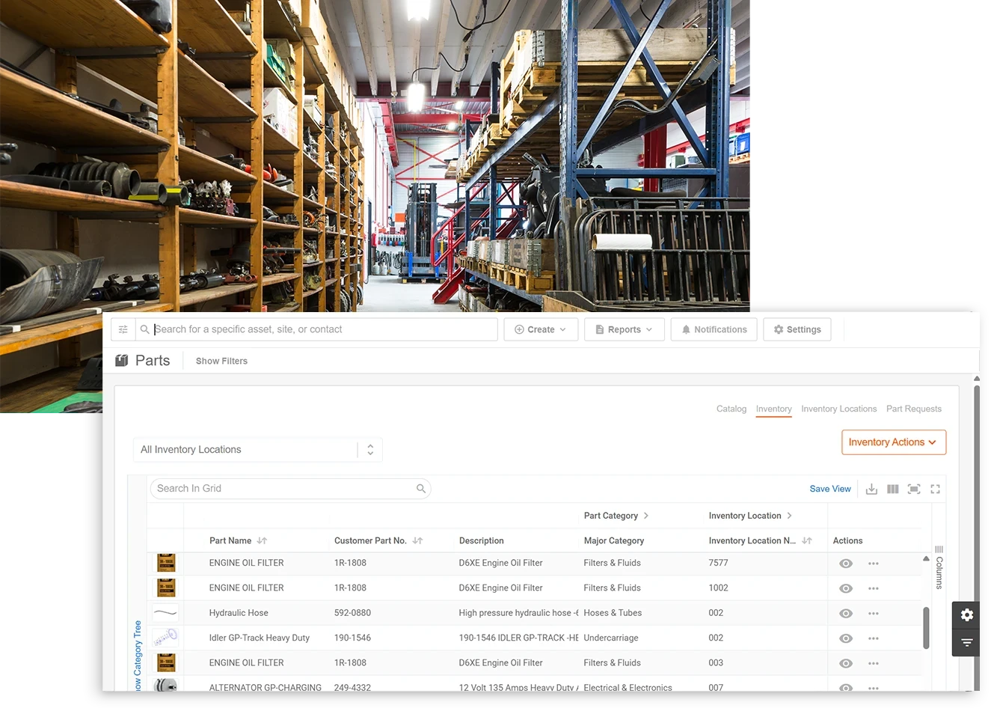
Task: View details of the Hydraulic Hose row
Action: tap(846, 612)
